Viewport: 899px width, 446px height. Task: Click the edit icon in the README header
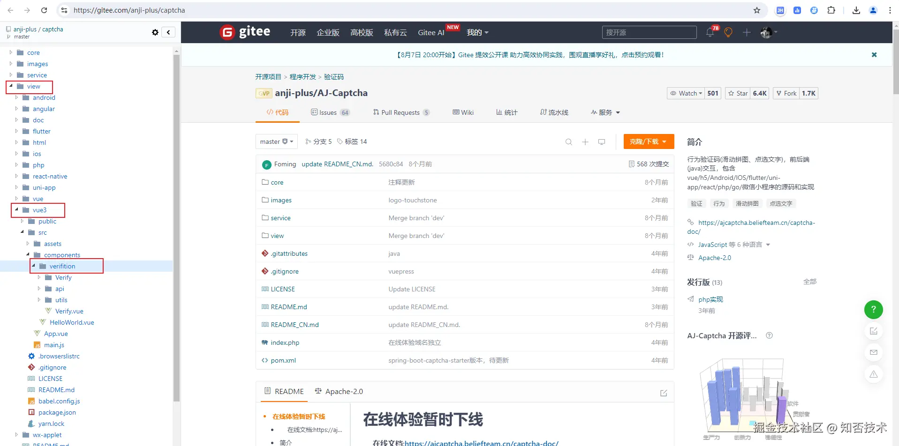coord(664,393)
